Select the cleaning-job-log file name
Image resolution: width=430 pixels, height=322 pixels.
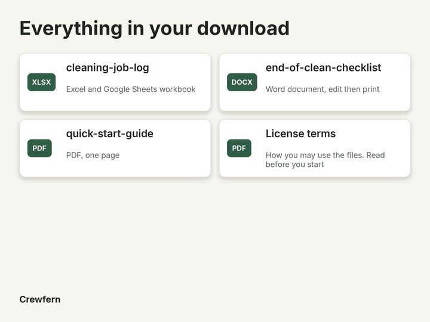click(x=107, y=67)
